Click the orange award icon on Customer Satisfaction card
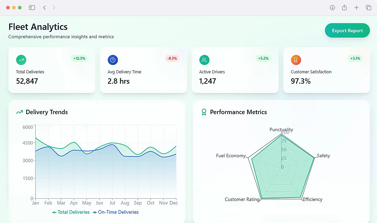The image size is (377, 223). [x=296, y=60]
